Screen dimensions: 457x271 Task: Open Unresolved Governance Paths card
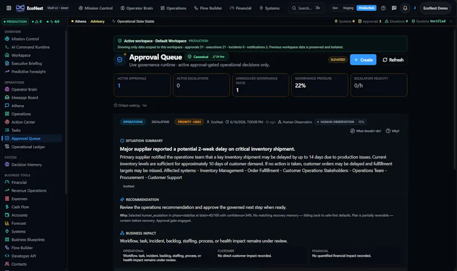[260, 85]
